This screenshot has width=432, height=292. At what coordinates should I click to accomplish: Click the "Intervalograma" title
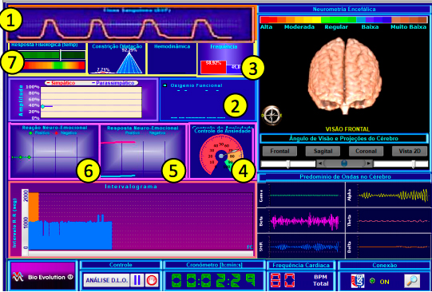point(131,187)
